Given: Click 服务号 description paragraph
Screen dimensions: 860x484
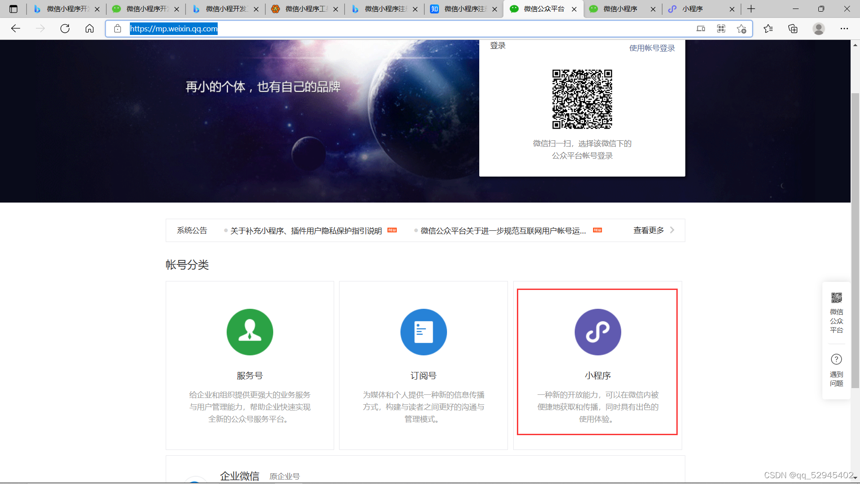Looking at the screenshot, I should (250, 407).
